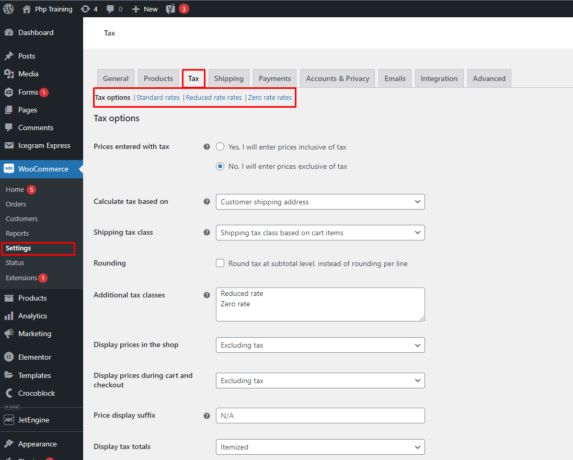Click the Price display suffix field
The width and height of the screenshot is (573, 460).
320,416
